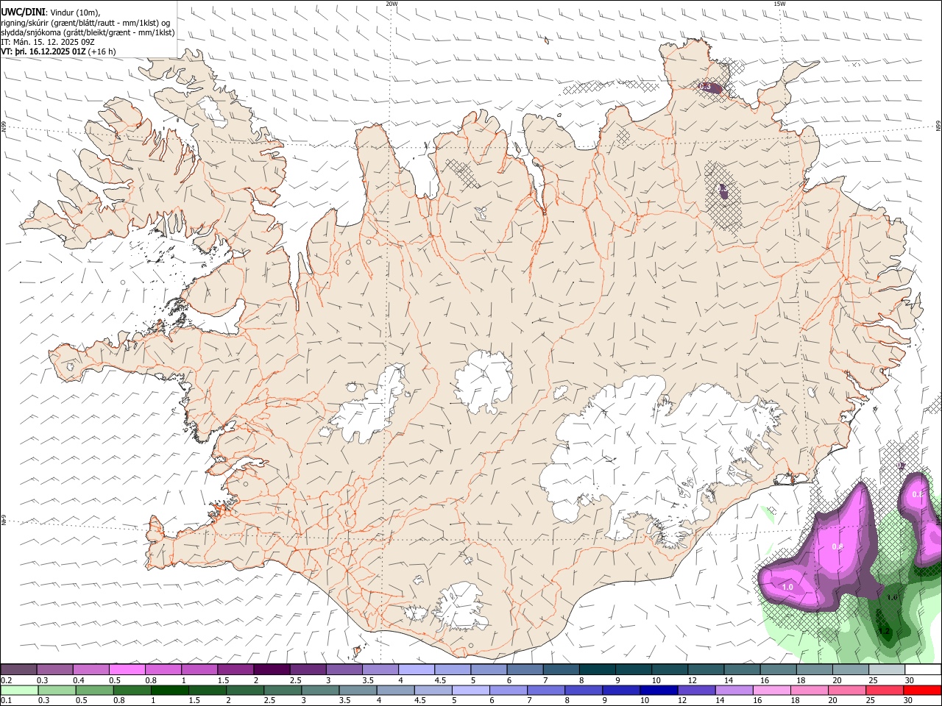
Task: Select the dark plum 0.2 swatch in upper legend
Action: point(19,670)
